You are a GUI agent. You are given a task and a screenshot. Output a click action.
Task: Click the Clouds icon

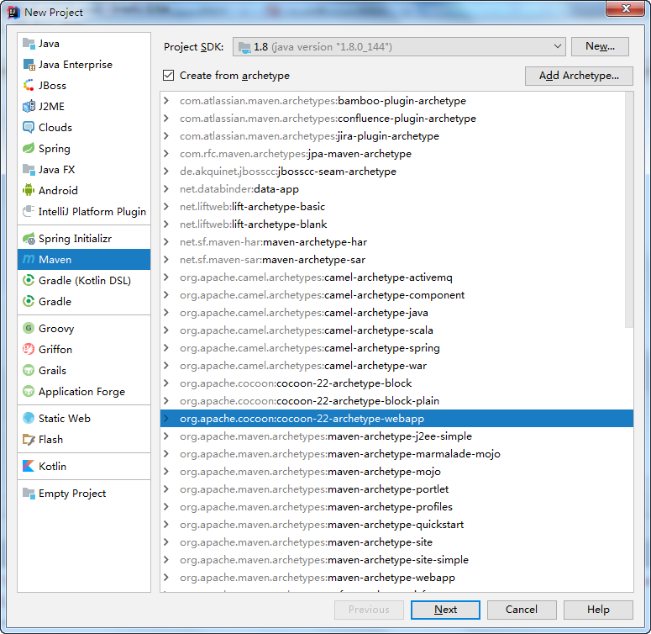29,127
